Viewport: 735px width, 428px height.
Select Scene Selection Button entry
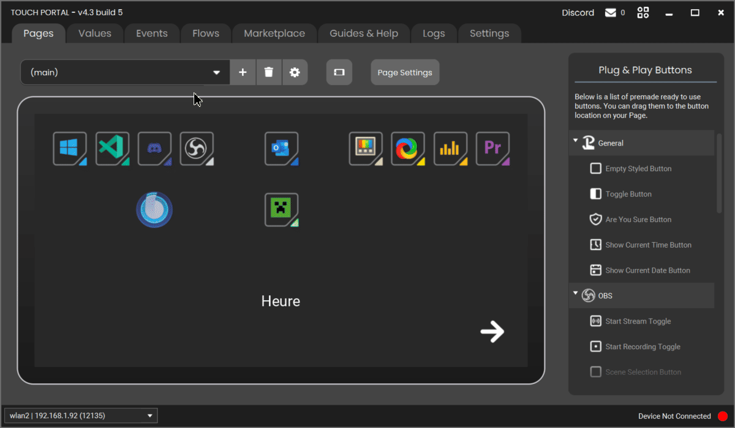coord(642,372)
